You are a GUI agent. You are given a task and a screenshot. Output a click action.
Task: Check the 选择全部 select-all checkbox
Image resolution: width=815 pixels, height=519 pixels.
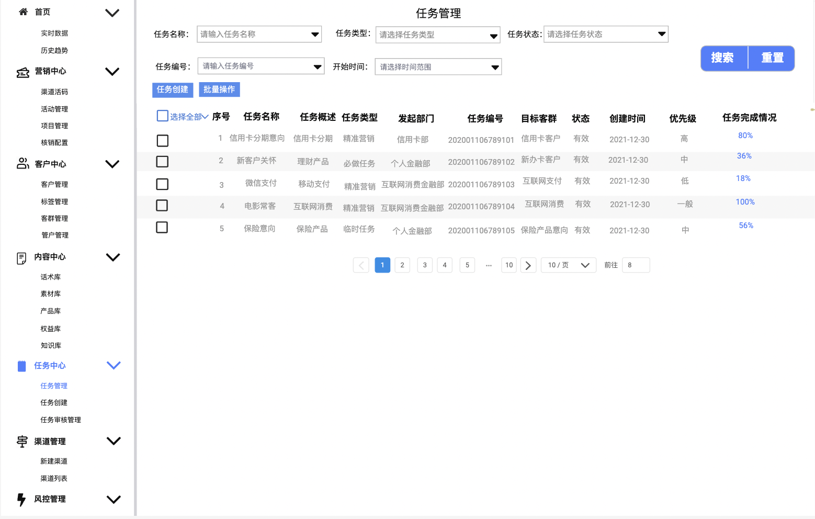tap(162, 116)
